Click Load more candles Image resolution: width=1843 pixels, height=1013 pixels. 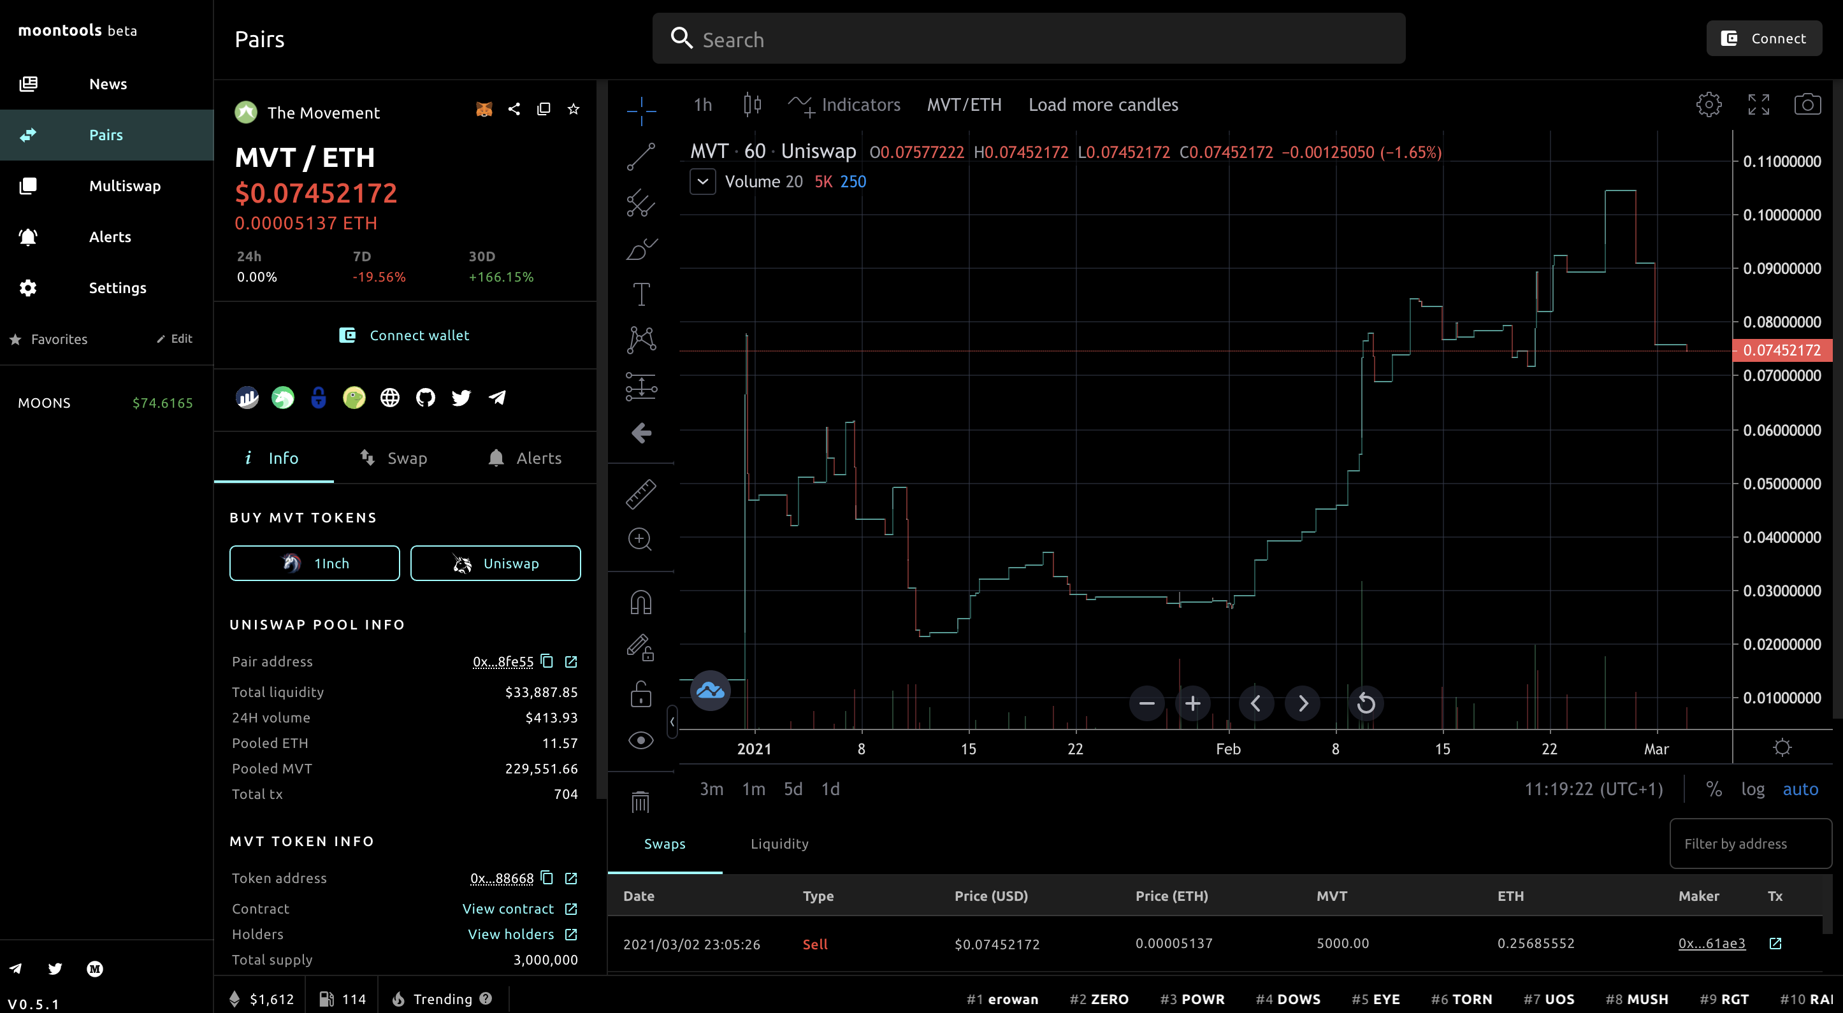[x=1103, y=104]
